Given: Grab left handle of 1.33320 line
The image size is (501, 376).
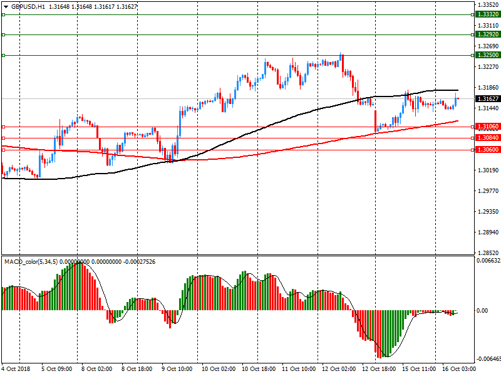Looking at the screenshot, I should pyautogui.click(x=3, y=14).
